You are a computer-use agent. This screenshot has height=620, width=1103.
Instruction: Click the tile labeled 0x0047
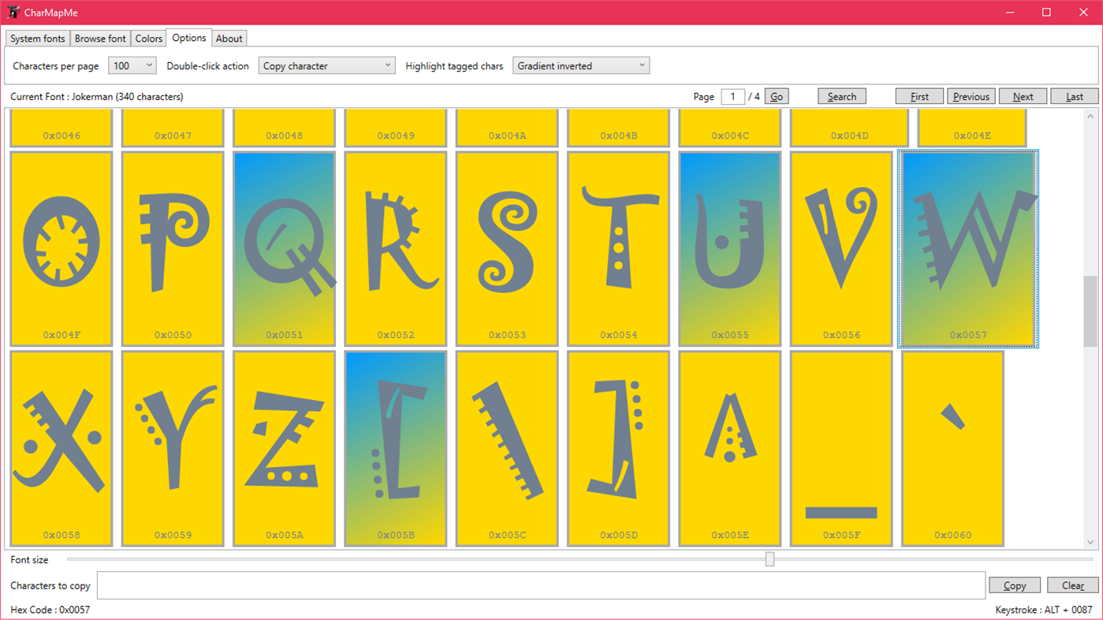tap(173, 128)
